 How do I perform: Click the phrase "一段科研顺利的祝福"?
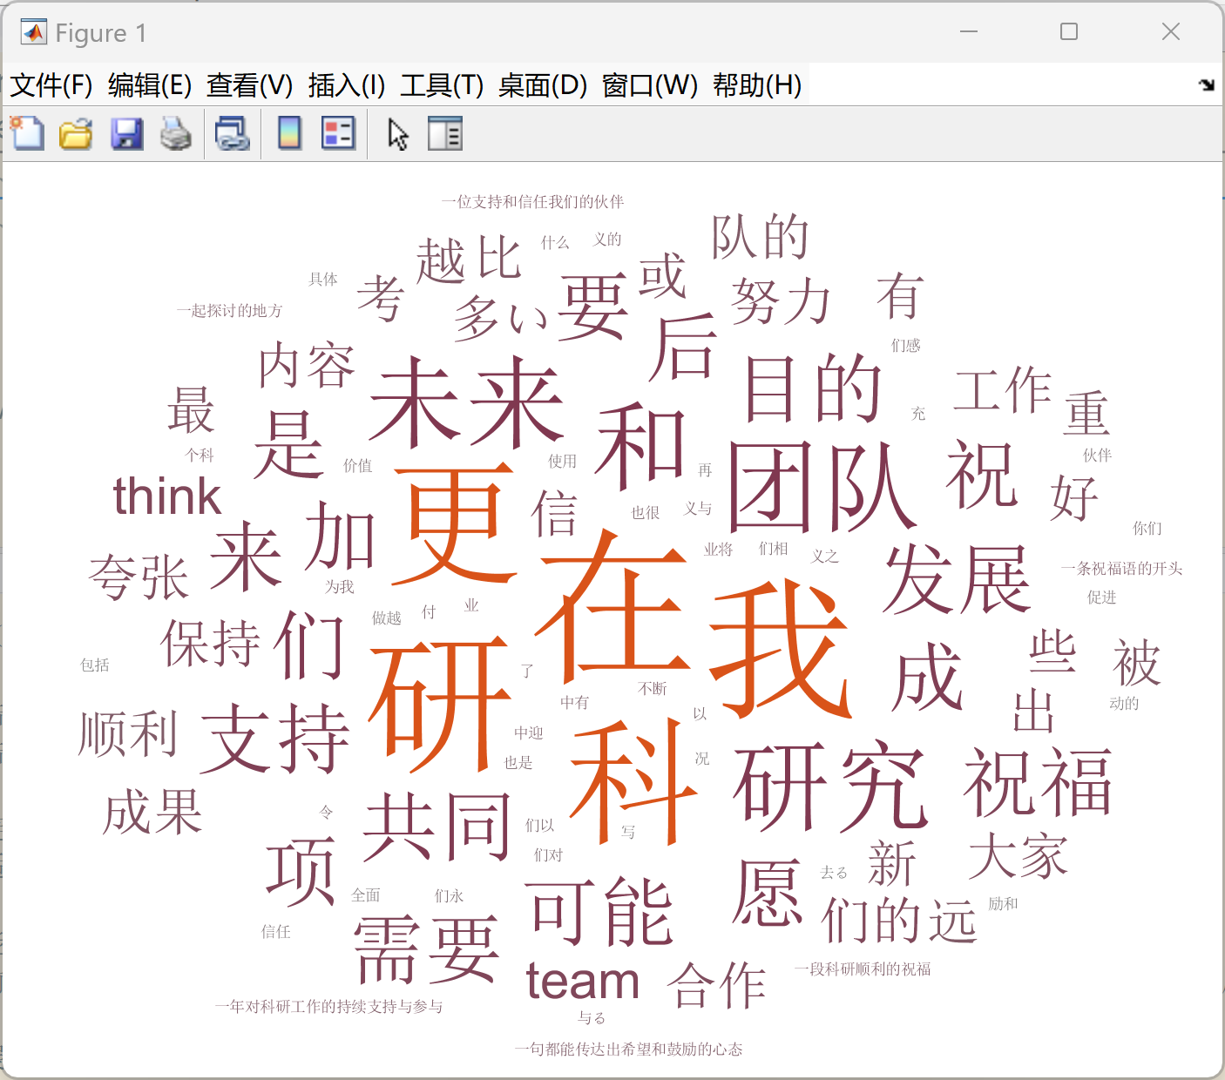[863, 969]
